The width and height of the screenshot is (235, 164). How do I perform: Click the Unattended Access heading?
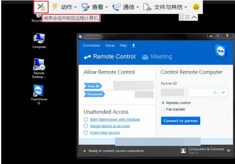[106, 112]
